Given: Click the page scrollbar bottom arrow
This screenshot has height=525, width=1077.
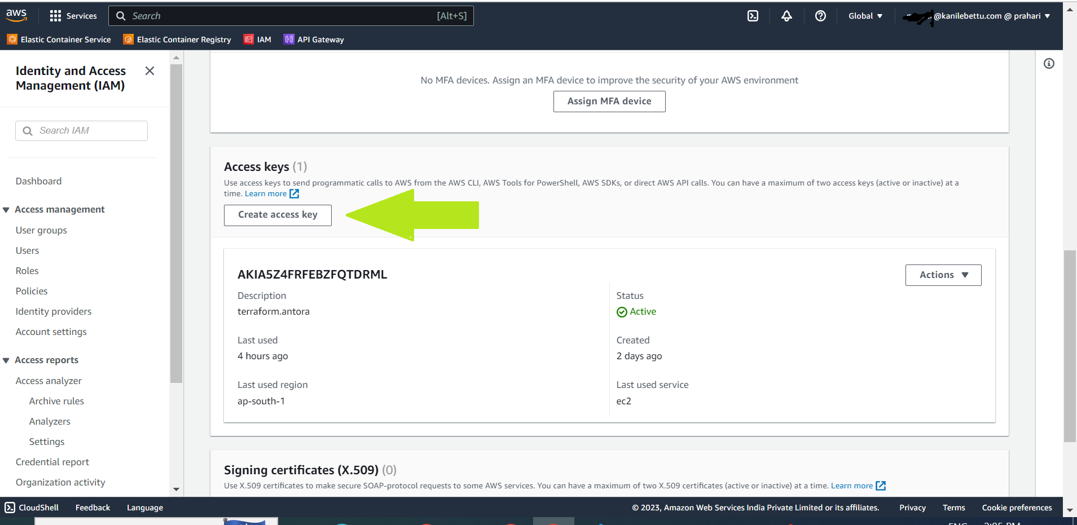Looking at the screenshot, I should tap(1070, 510).
